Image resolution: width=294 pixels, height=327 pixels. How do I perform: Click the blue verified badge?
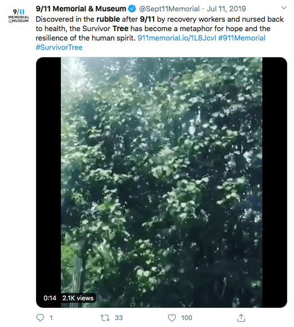132,9
